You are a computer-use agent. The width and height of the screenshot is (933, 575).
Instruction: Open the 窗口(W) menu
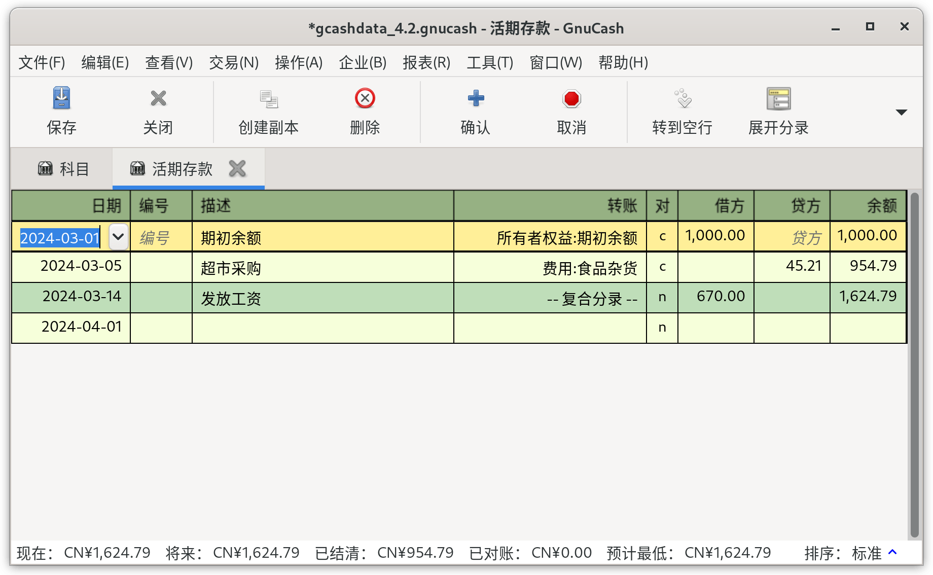click(556, 62)
